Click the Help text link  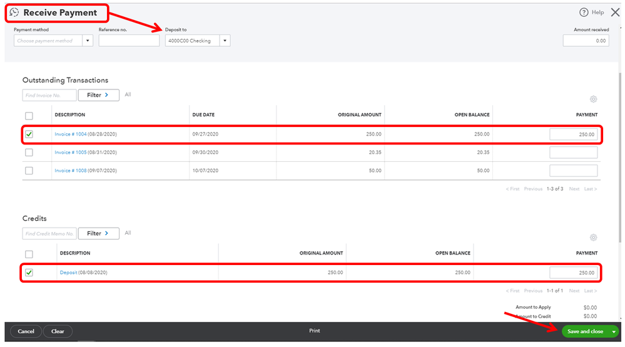[597, 13]
